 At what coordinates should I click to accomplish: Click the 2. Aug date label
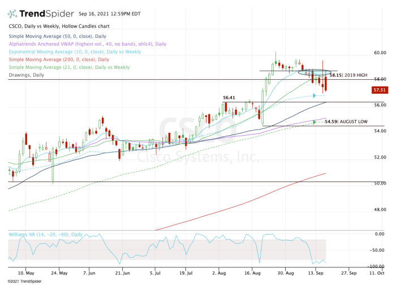tap(219, 273)
